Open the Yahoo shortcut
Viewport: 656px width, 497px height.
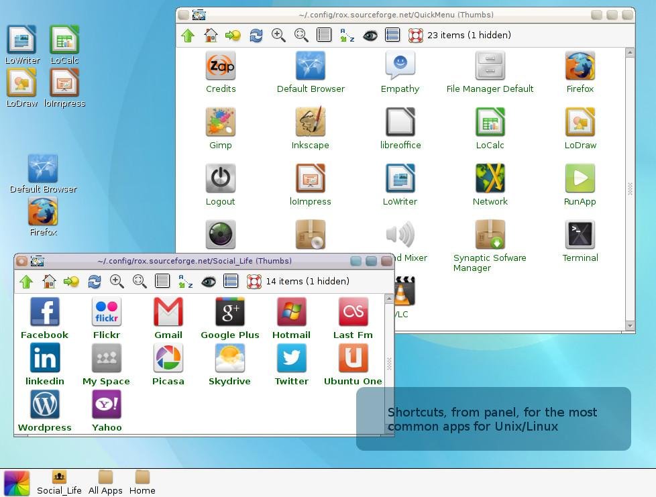click(x=107, y=404)
